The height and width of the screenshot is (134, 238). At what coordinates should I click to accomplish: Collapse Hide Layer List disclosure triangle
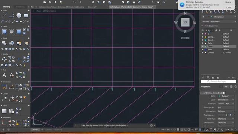pos(202,26)
